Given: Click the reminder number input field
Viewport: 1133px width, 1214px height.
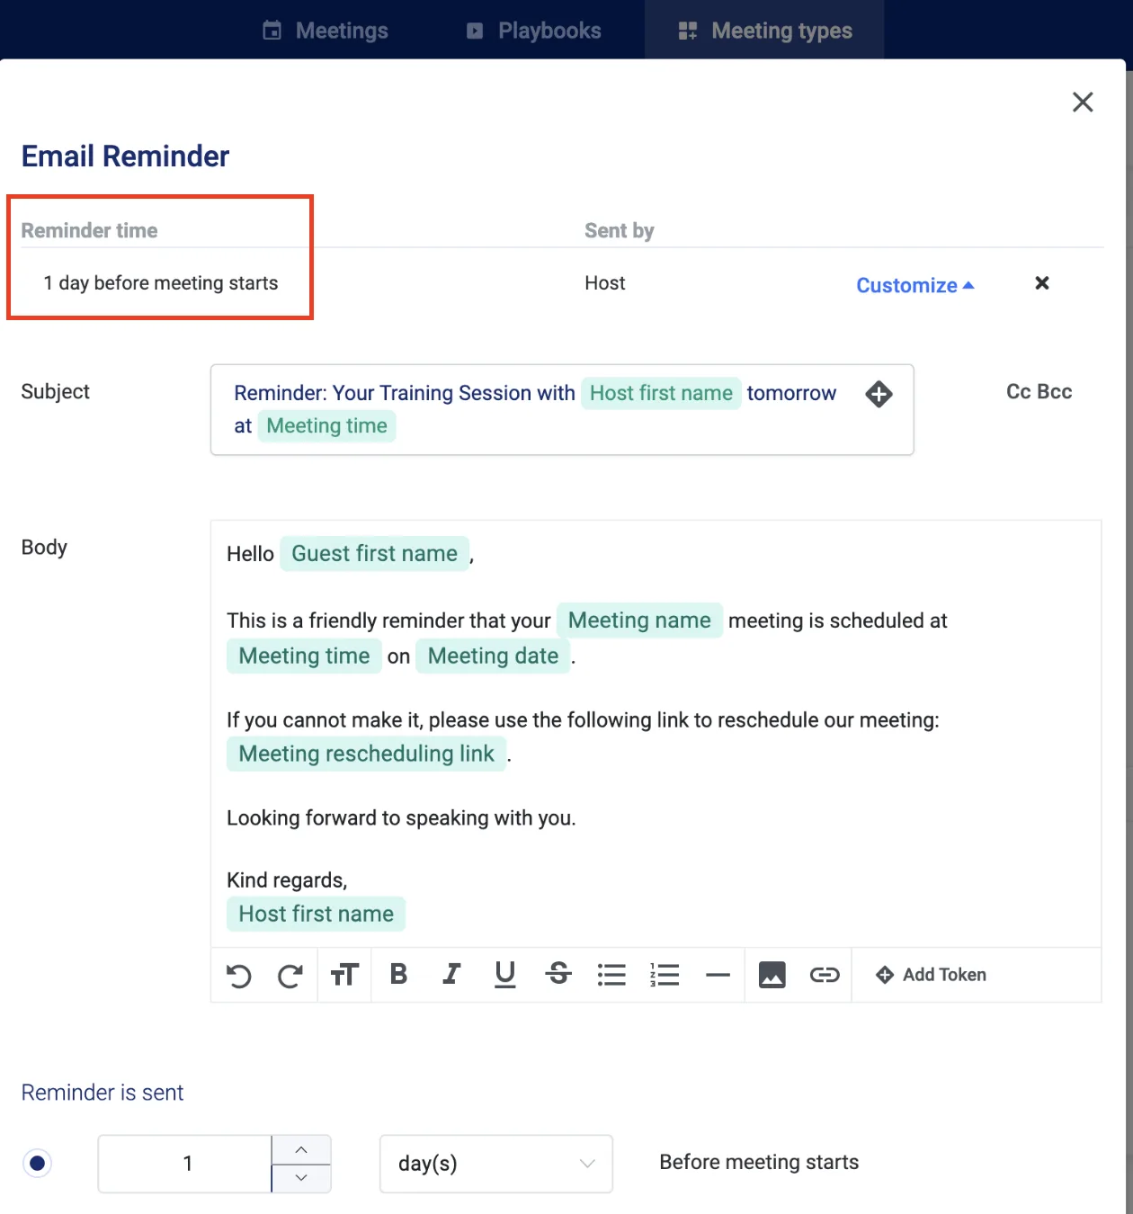Looking at the screenshot, I should click(185, 1164).
